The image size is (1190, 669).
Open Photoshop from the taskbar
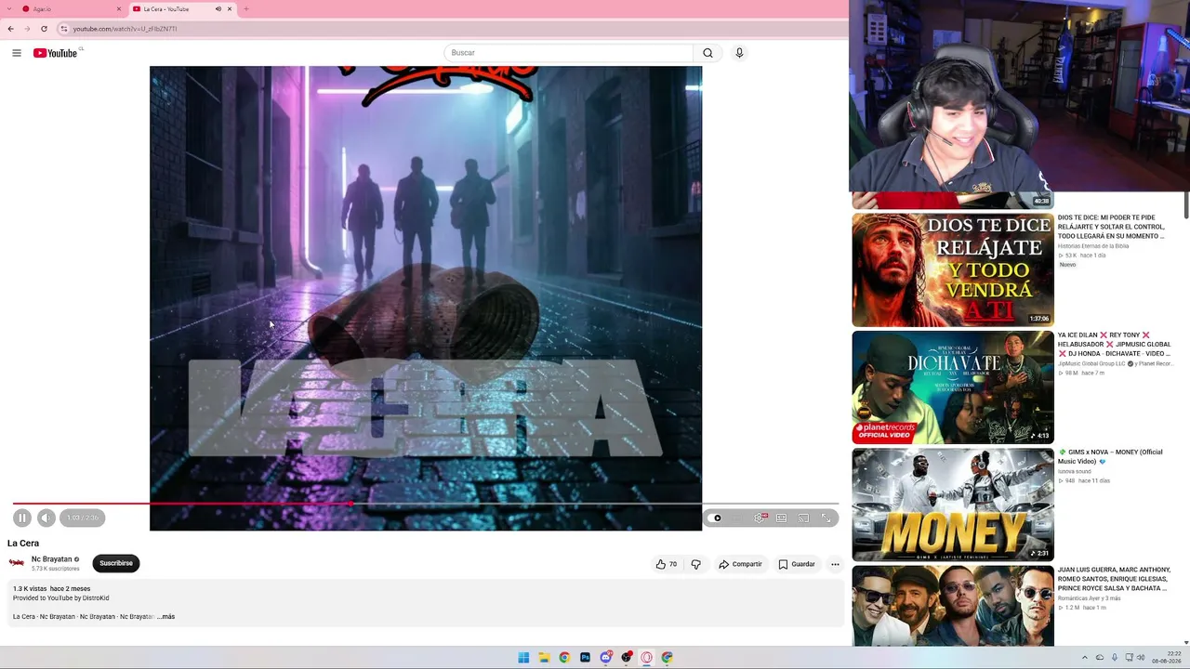pos(585,658)
